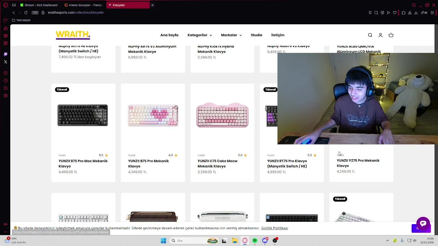Open the shopping cart icon

[391, 35]
